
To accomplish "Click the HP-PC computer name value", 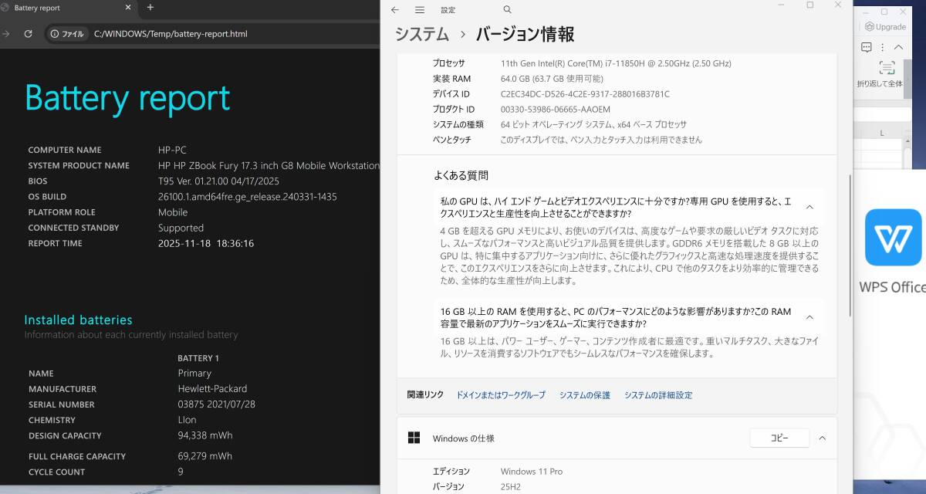I will (172, 150).
